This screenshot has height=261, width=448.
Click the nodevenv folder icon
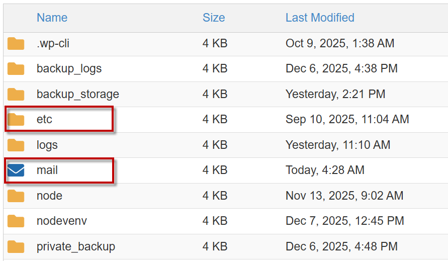16,221
